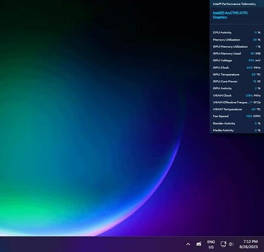Open the ENG US language switcher
The width and height of the screenshot is (264, 252).
coord(211,244)
